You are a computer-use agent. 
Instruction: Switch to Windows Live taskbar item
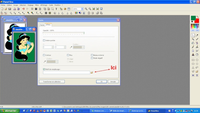coord(99,111)
